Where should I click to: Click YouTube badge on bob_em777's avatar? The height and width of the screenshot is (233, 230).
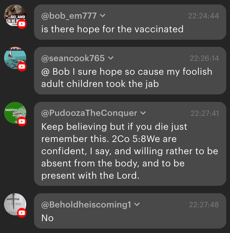pyautogui.click(x=22, y=24)
